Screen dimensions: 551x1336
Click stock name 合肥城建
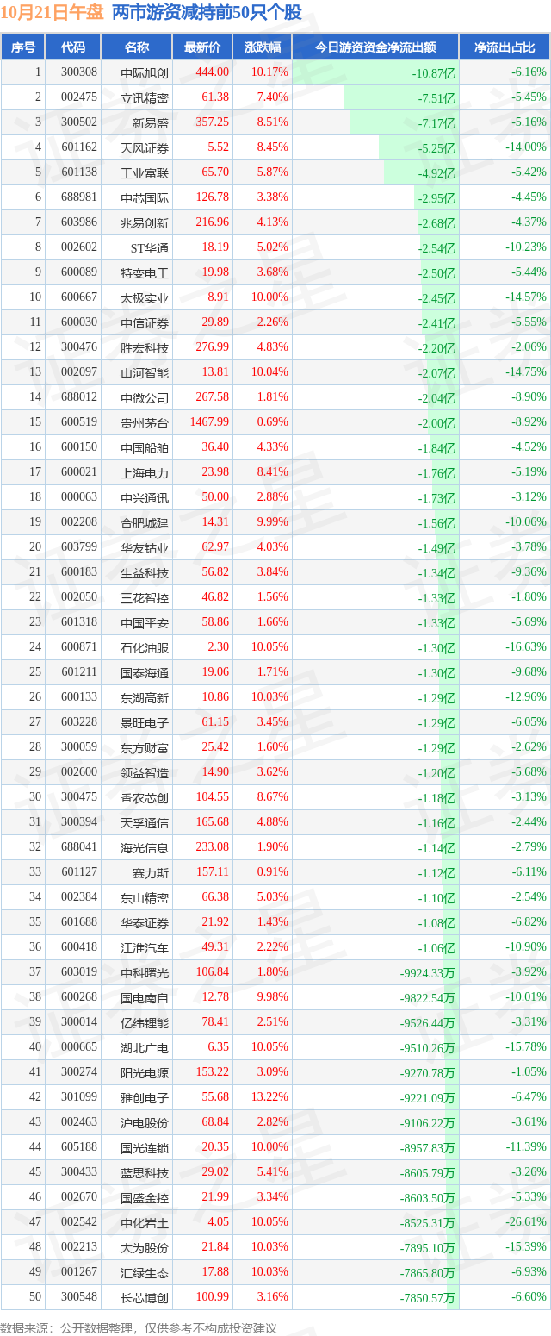[145, 522]
